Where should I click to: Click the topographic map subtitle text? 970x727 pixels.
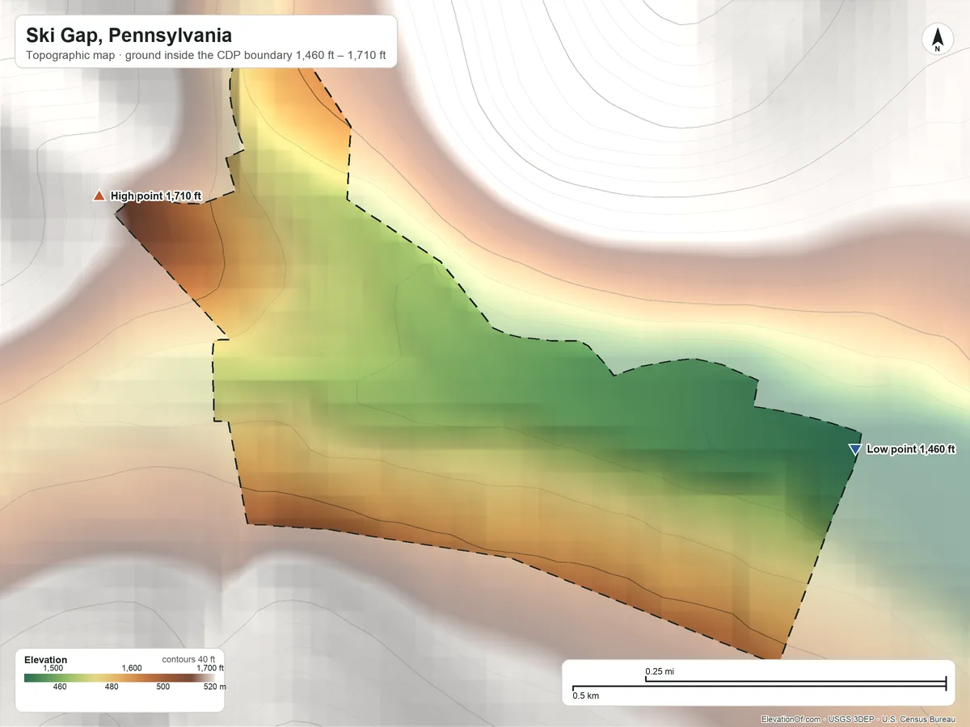click(205, 57)
